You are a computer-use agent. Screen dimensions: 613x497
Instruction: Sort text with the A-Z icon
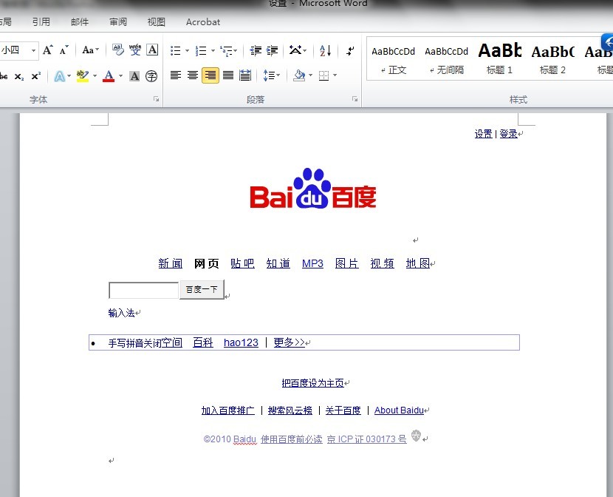[325, 50]
